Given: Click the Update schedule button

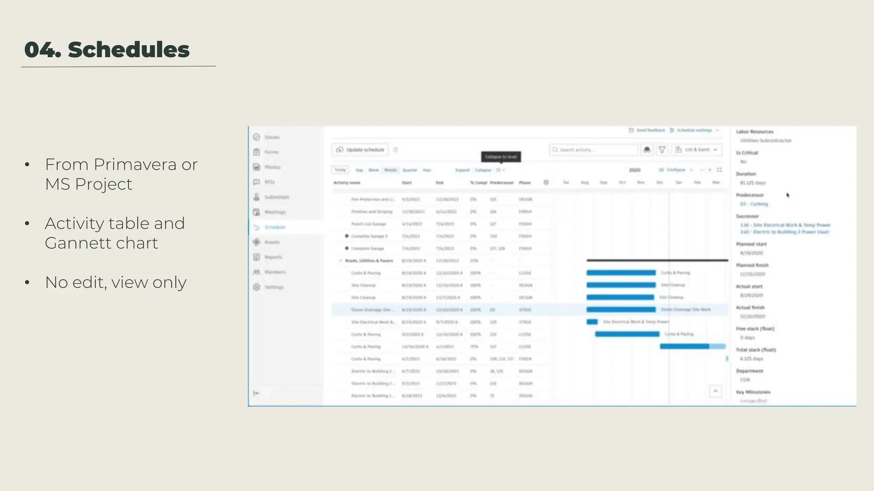Looking at the screenshot, I should click(360, 150).
